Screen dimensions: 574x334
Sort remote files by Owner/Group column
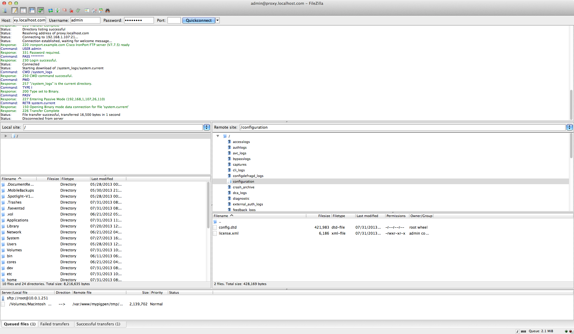[x=421, y=216]
